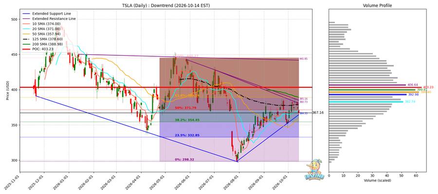Click the 441.85 resistance line label
438x194 pixels.
(x=303, y=59)
